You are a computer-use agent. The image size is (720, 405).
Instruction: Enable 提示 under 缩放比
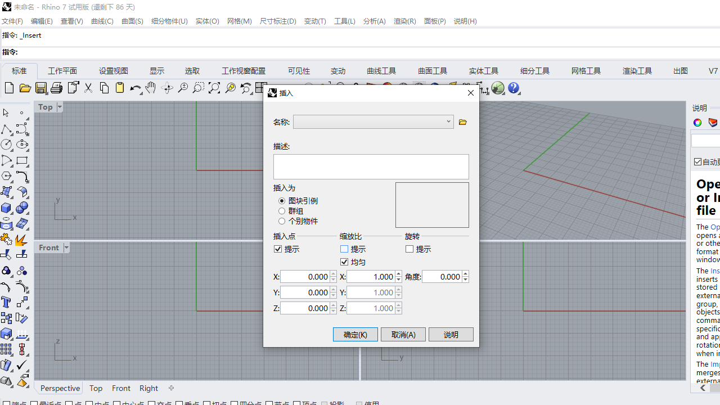point(344,249)
